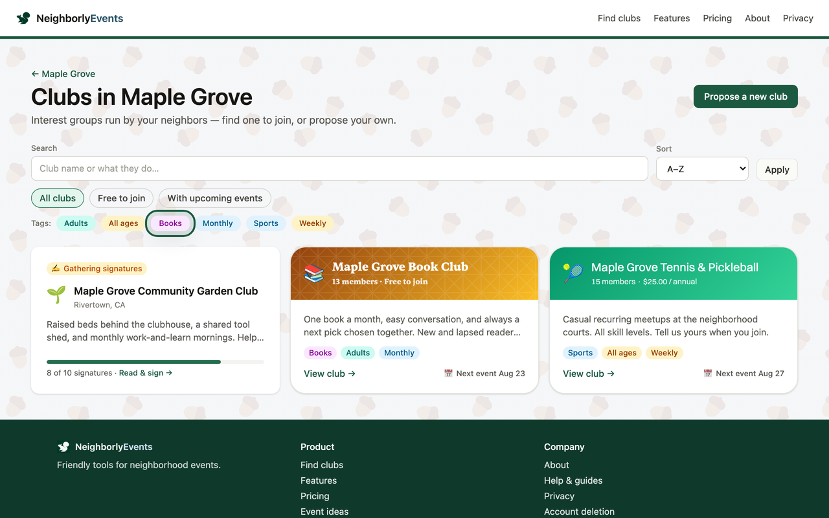Open View club link for Book Club
The height and width of the screenshot is (518, 829).
[330, 374]
